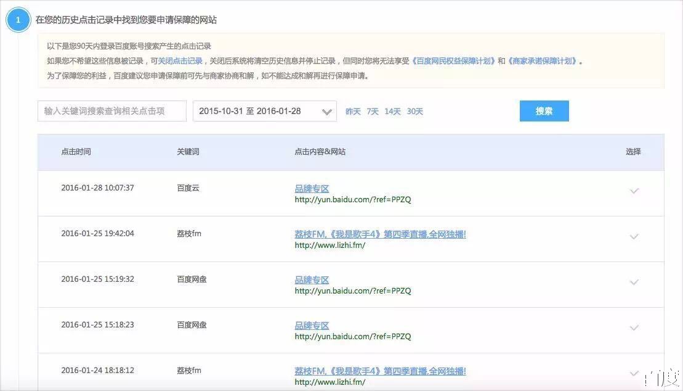Filter records by 7天
This screenshot has height=391, width=683.
point(373,111)
